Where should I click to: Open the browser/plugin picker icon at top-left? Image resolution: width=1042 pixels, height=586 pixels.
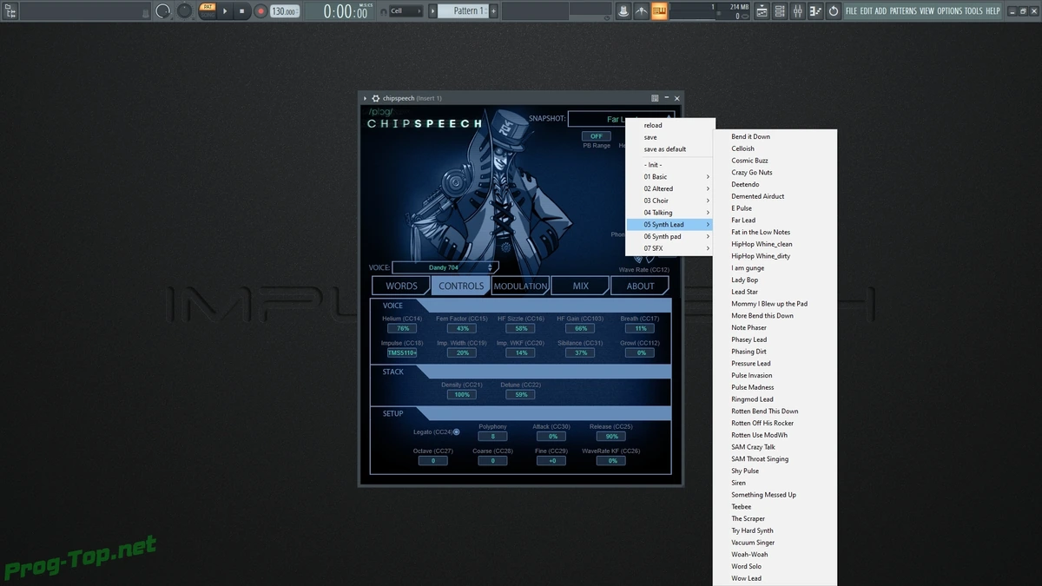(x=10, y=11)
